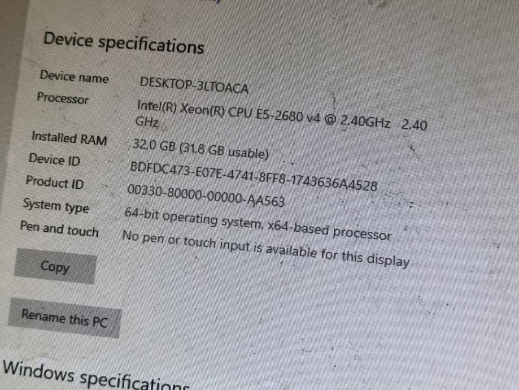This screenshot has width=519, height=390.
Task: Click the Device name label
Action: click(74, 76)
